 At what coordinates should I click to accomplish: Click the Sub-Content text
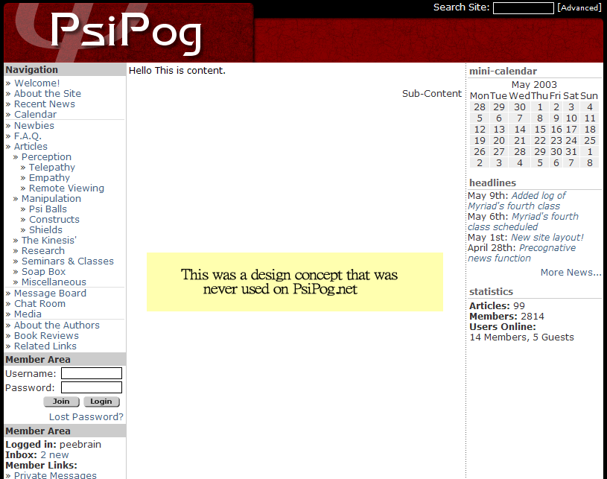(x=432, y=94)
